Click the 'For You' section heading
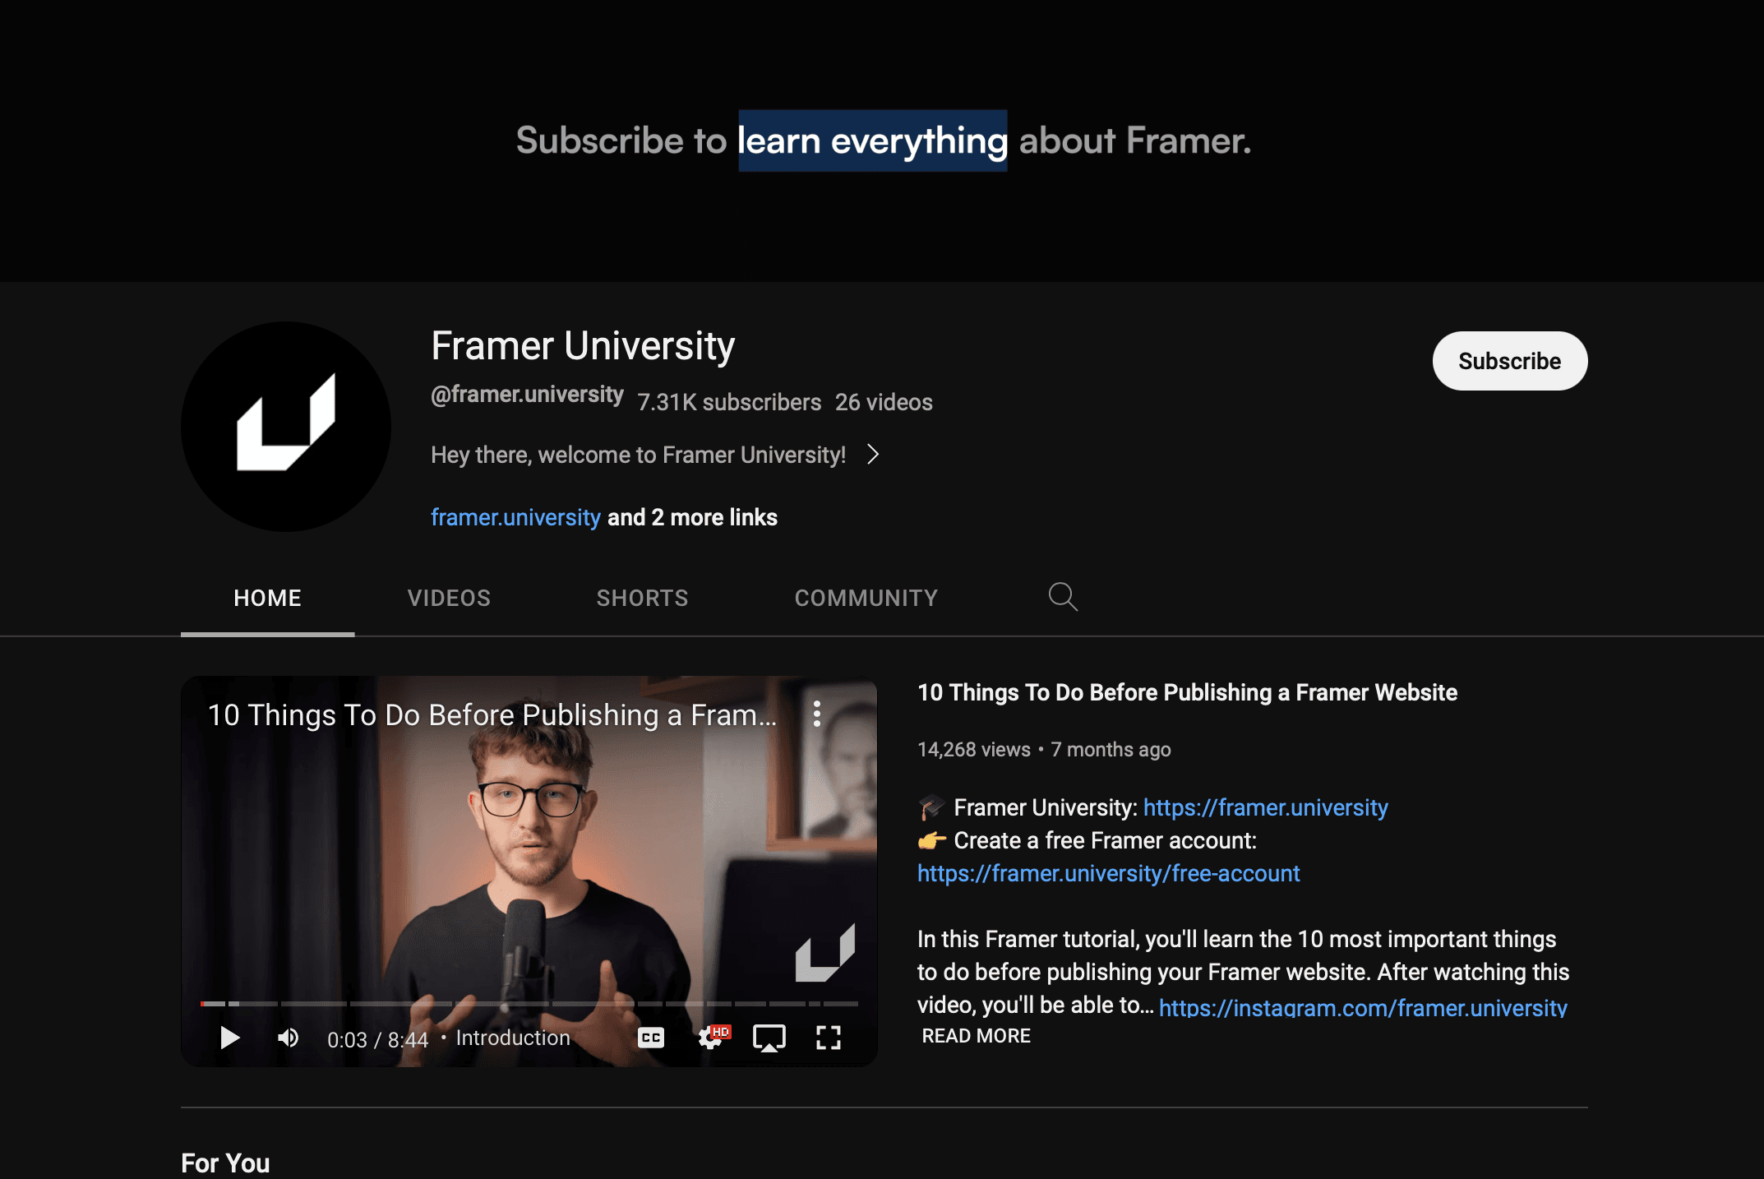Image resolution: width=1764 pixels, height=1179 pixels. point(225,1163)
